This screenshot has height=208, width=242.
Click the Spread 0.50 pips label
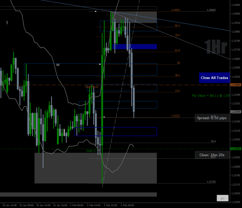click(212, 118)
